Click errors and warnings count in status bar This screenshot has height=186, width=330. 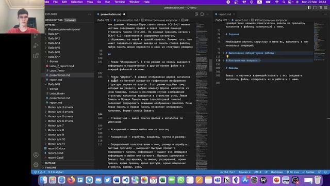(40, 172)
